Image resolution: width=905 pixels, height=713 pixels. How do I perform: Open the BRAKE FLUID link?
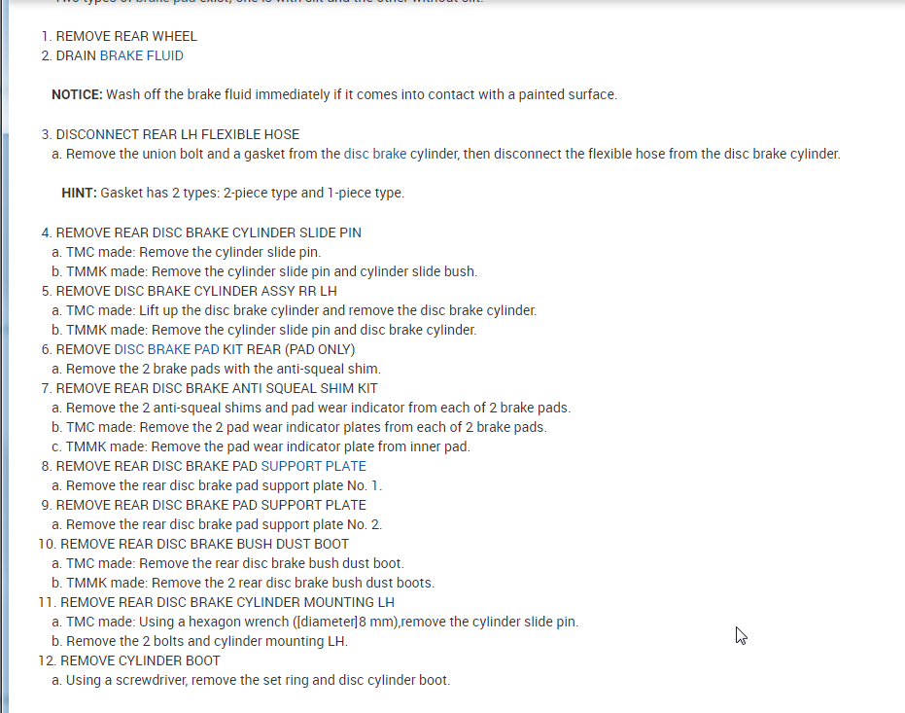141,55
